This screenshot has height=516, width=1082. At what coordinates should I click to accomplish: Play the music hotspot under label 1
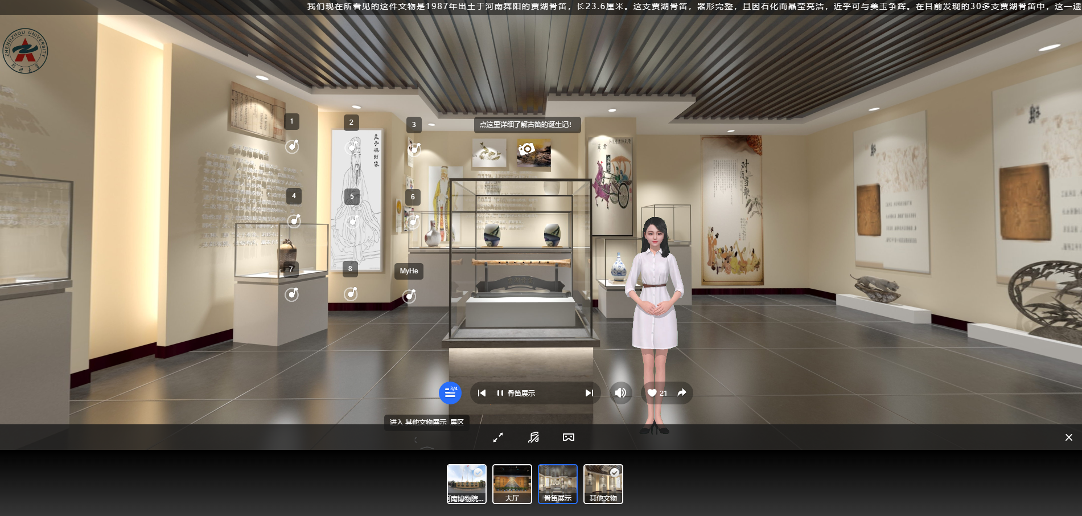tap(292, 146)
